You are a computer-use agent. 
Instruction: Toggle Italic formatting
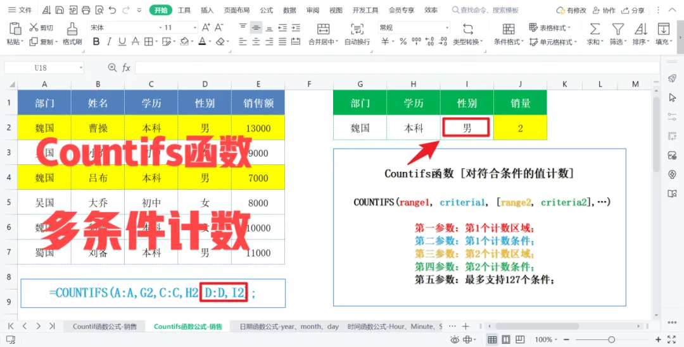(x=109, y=42)
